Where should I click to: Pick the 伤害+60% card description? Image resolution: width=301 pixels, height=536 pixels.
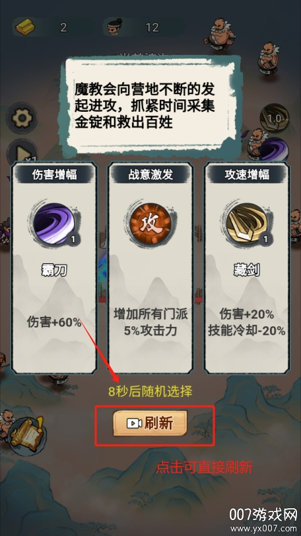pyautogui.click(x=55, y=322)
